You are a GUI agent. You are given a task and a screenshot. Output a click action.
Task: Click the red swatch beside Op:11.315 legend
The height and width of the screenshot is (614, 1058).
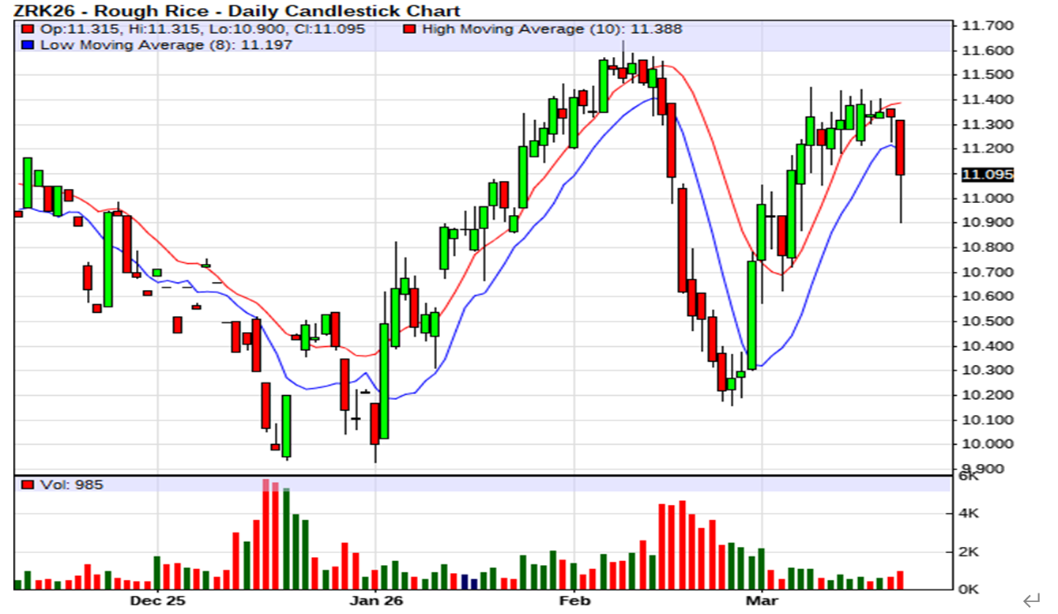pos(28,29)
